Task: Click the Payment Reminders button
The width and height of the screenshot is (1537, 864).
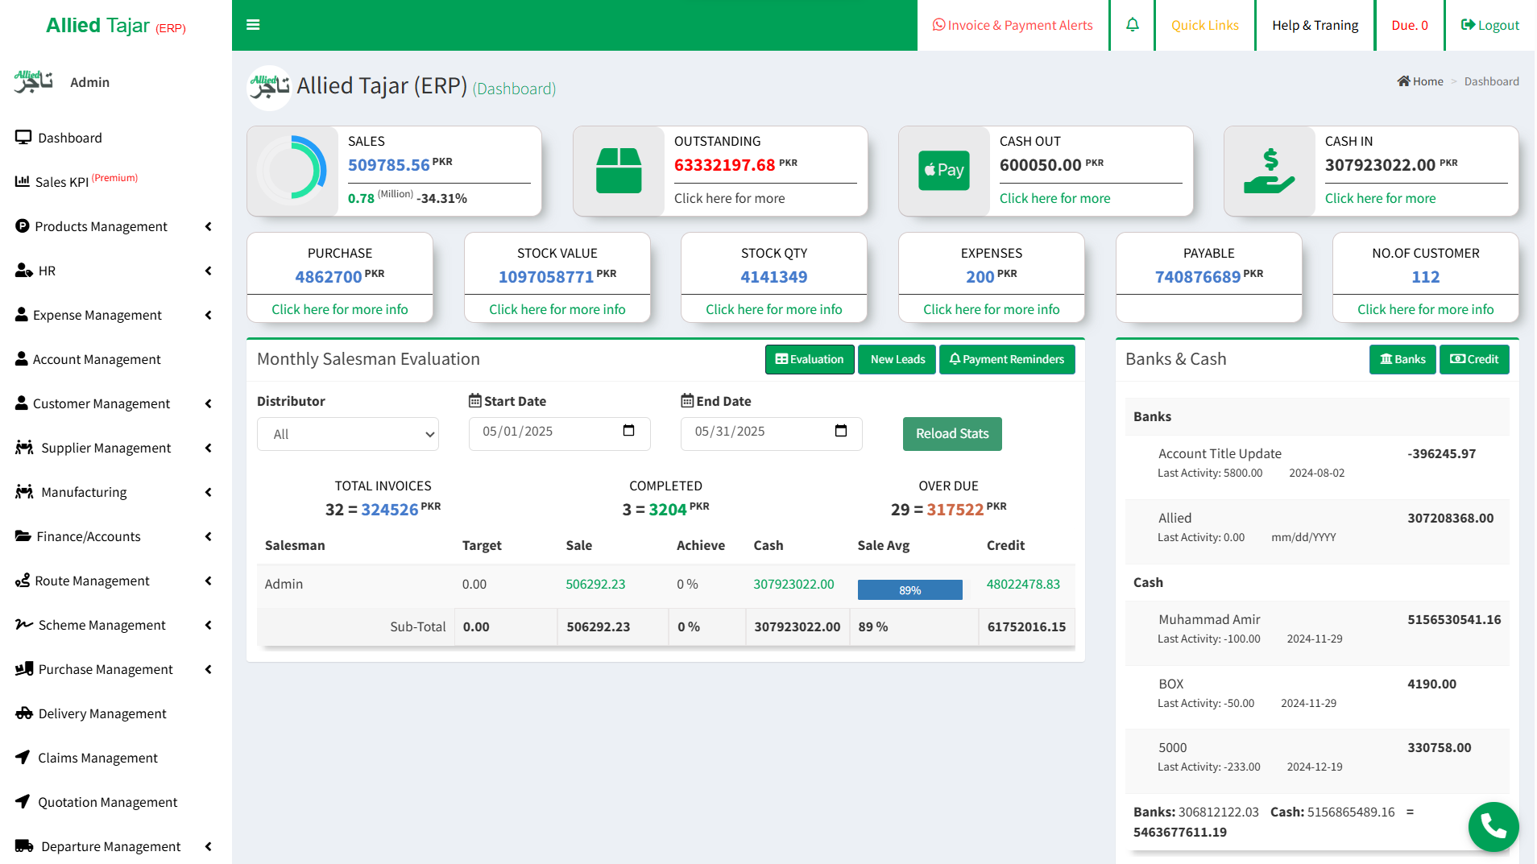Action: (1007, 359)
